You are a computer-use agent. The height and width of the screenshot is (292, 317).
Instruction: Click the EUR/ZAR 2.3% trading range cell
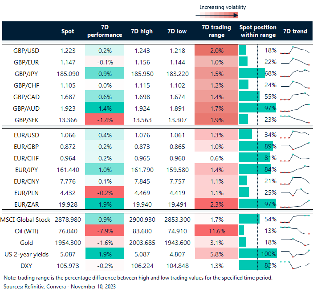[x=216, y=204]
